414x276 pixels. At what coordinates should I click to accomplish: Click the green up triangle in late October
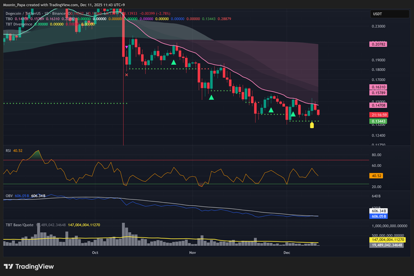[174, 63]
